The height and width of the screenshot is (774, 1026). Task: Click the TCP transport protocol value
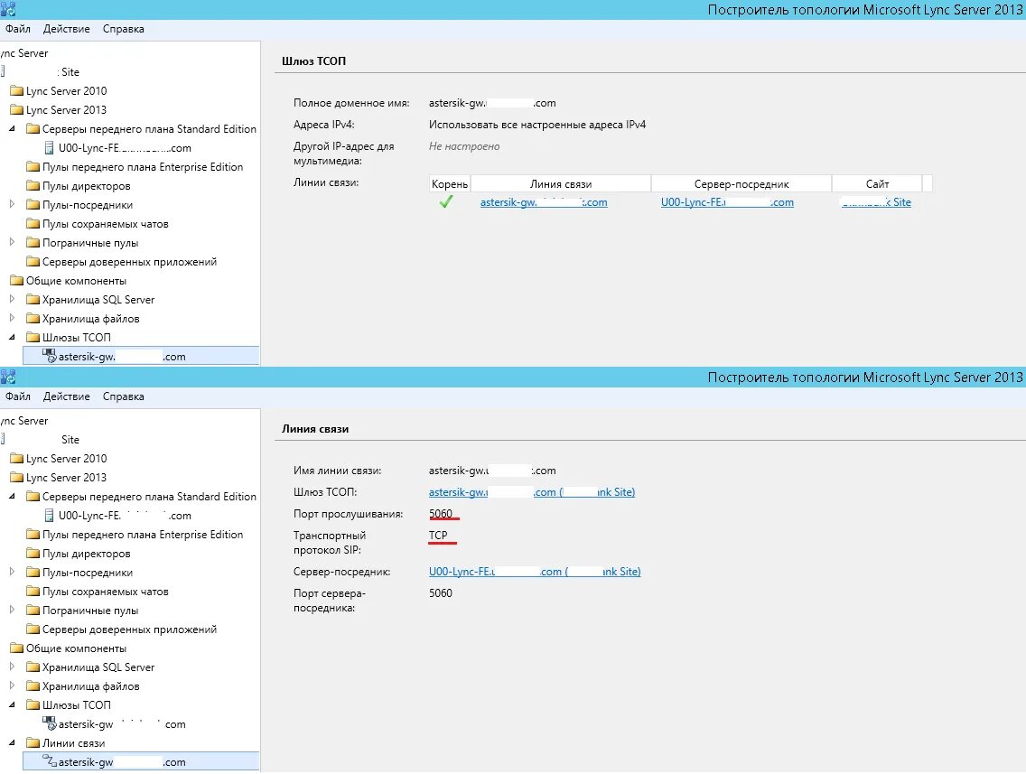438,536
